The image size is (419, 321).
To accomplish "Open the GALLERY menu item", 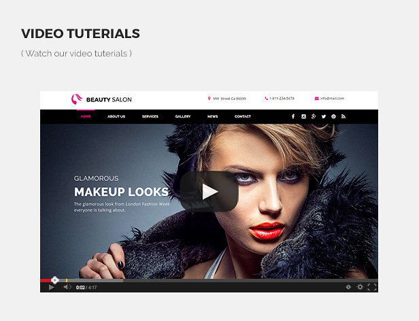I will click(x=183, y=116).
